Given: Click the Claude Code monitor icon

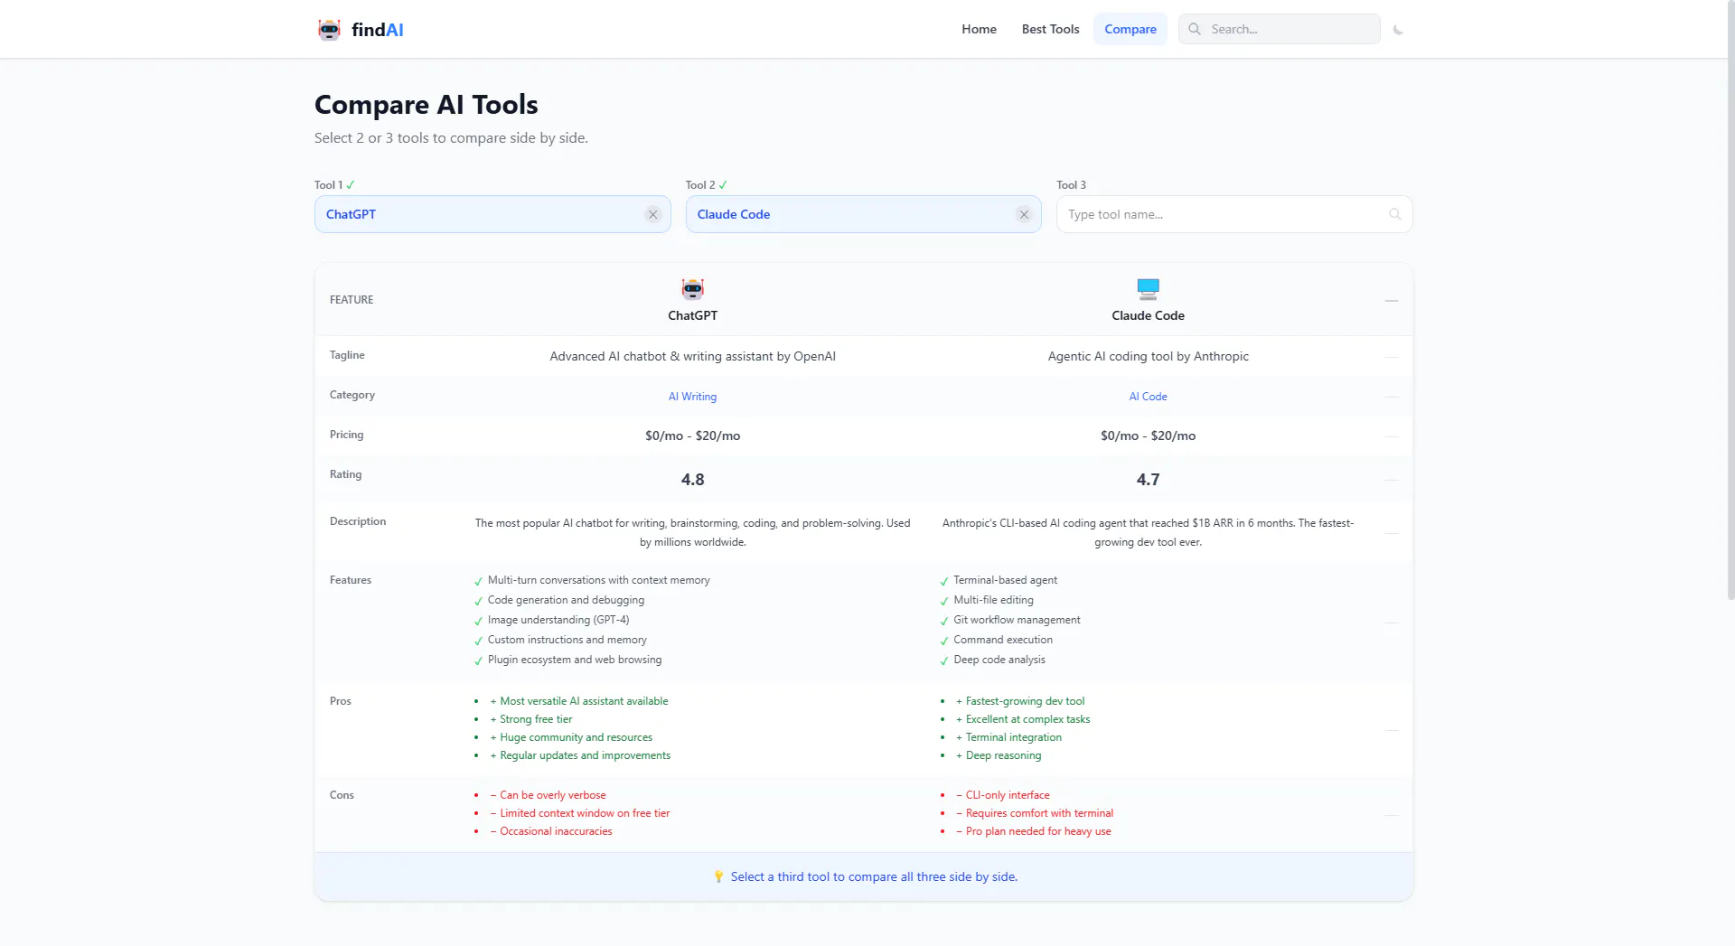Looking at the screenshot, I should (x=1148, y=289).
